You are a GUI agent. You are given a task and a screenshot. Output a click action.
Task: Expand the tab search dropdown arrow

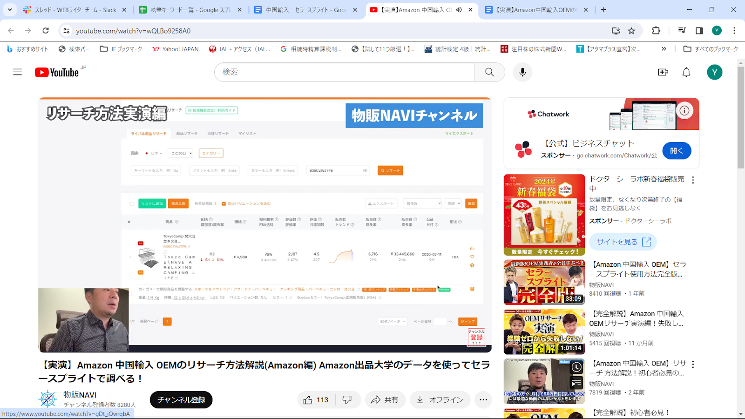(10, 9)
